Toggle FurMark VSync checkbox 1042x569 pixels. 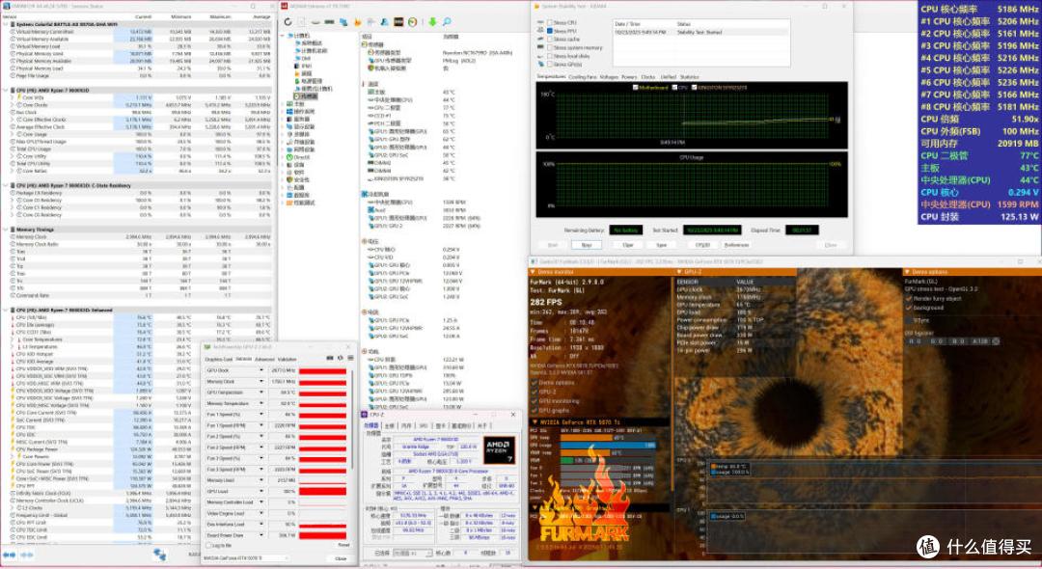point(908,321)
